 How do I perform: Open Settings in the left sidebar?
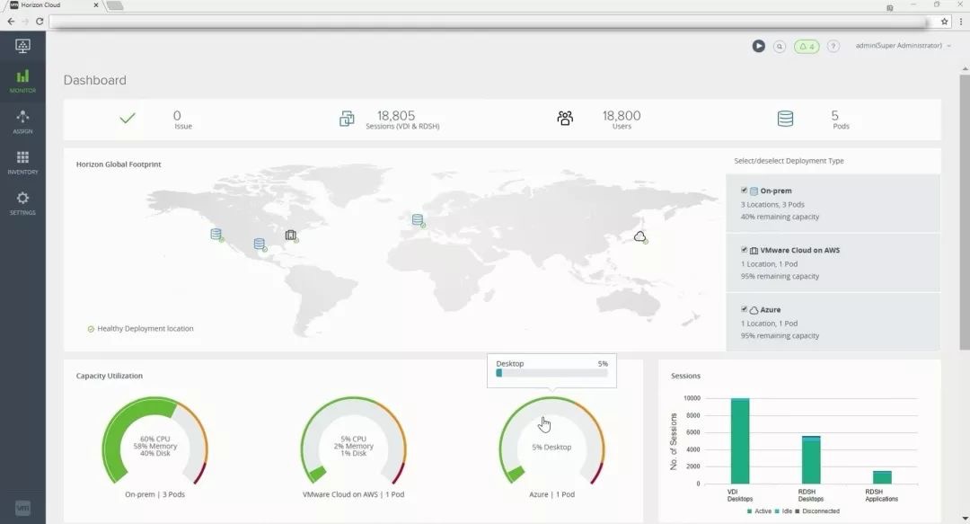tap(22, 203)
